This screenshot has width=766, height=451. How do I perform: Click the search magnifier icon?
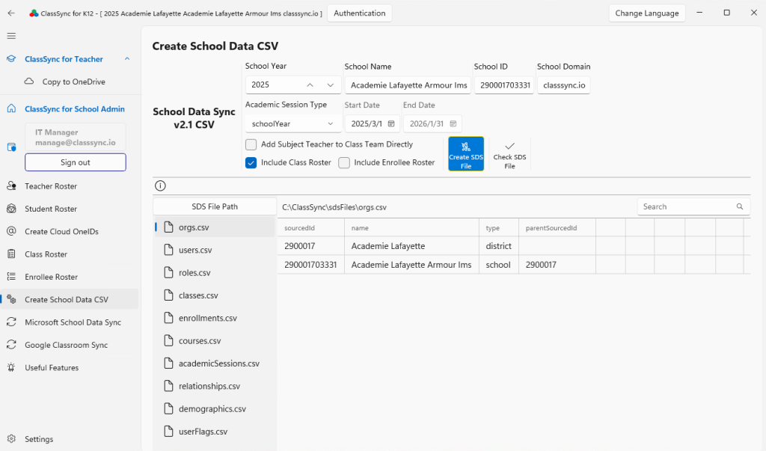(x=740, y=206)
